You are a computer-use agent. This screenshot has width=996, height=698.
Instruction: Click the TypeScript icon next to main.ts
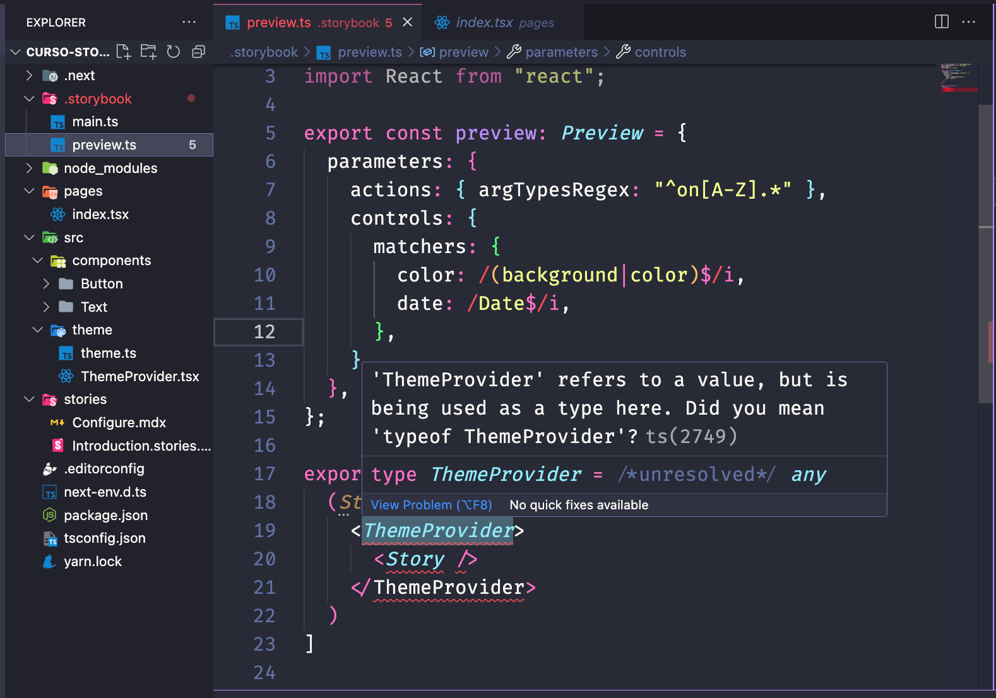[x=58, y=122]
